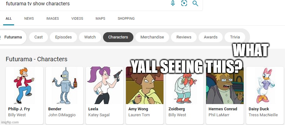This screenshot has height=125, width=285.
Task: Click the Daisy Duck name link
Action: coord(259,109)
